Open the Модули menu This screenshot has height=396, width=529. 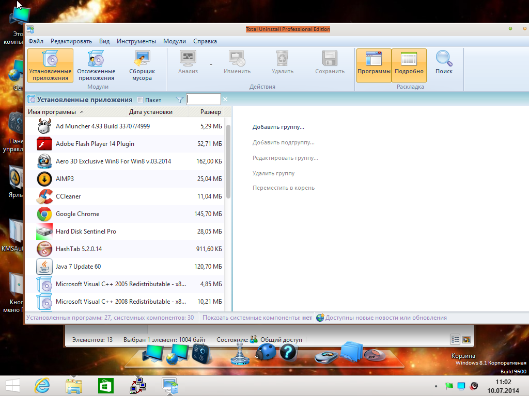(175, 41)
